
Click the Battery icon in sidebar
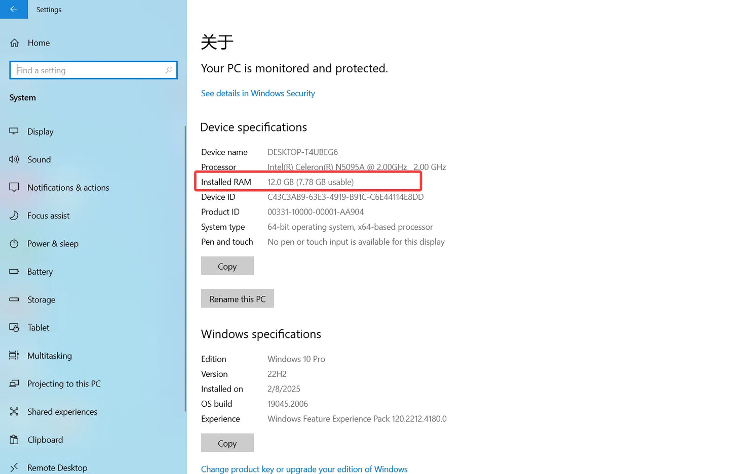[14, 272]
